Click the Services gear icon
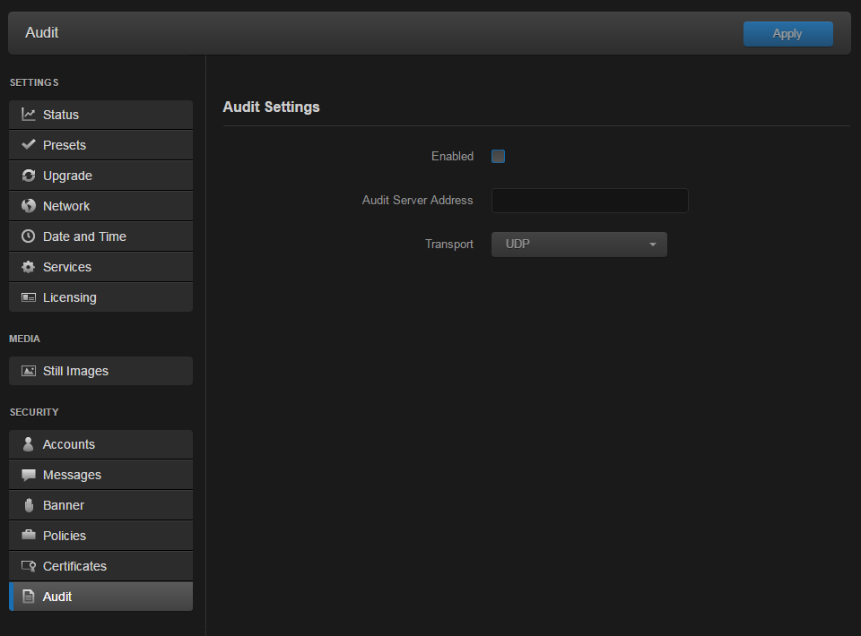Screen dimensions: 861x636 point(28,266)
